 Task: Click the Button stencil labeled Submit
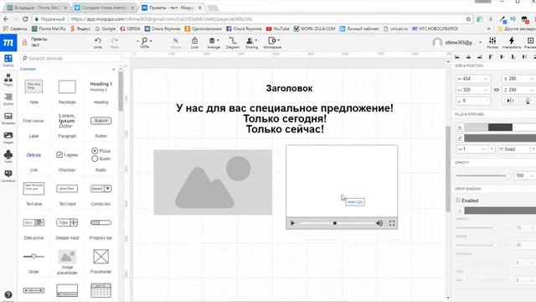pos(100,121)
